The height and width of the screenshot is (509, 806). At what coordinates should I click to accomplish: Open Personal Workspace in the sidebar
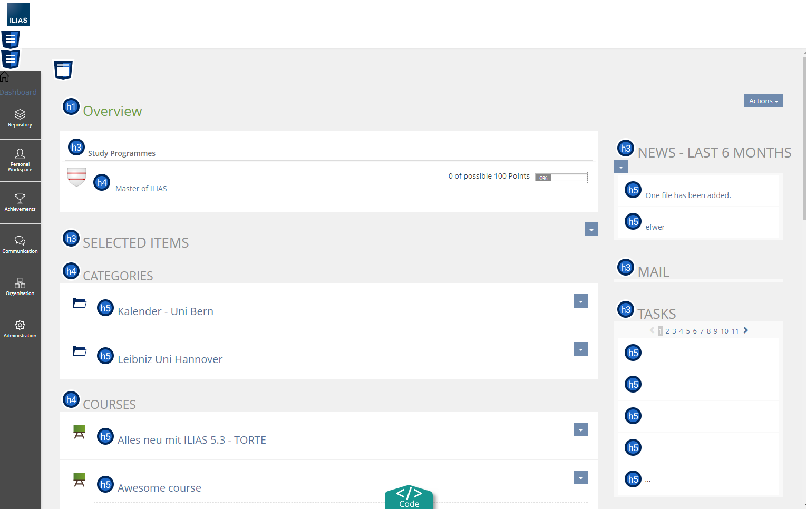pos(20,160)
